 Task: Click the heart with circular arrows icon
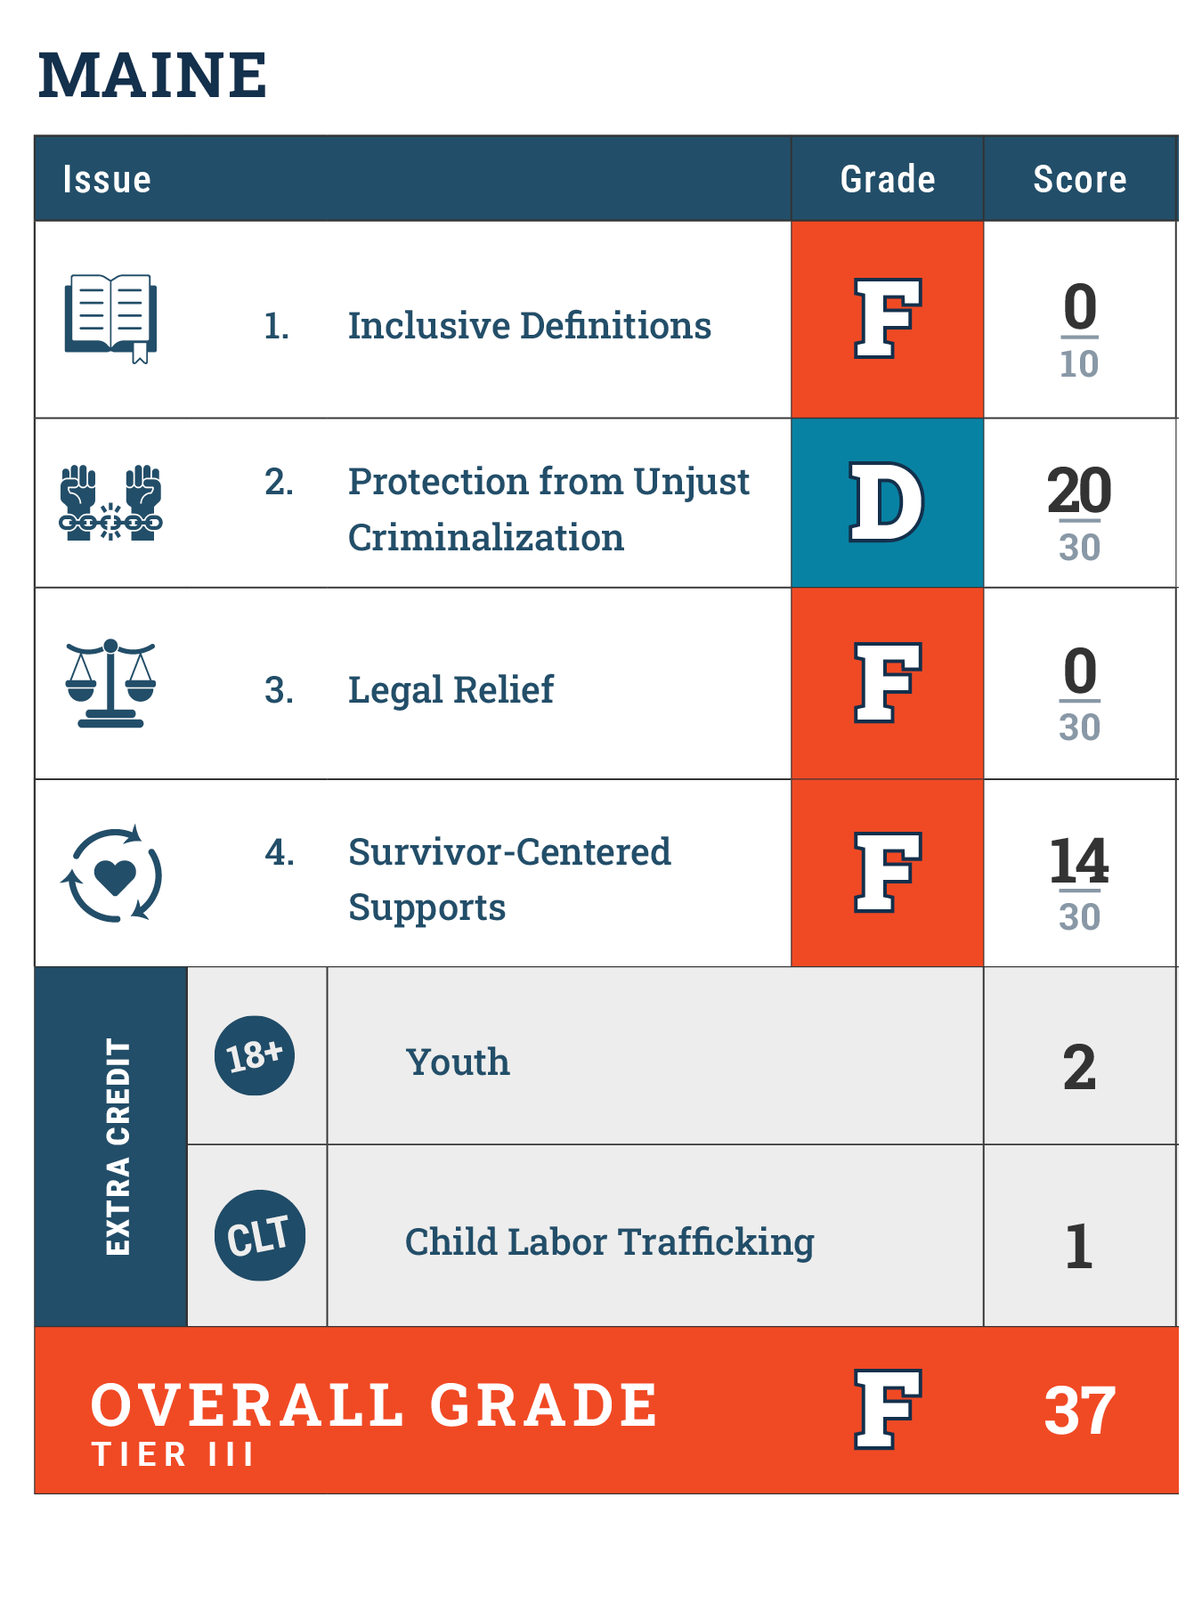(112, 874)
